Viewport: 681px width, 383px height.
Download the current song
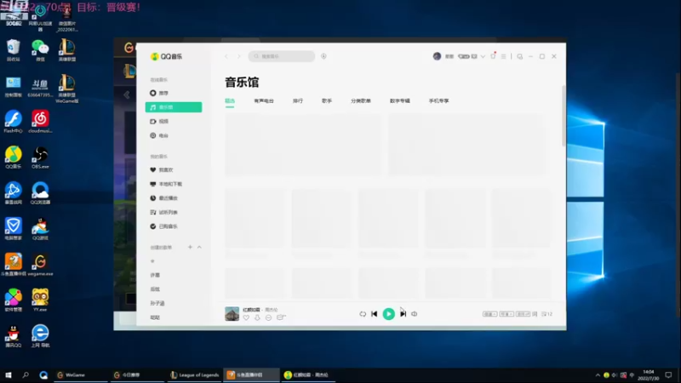click(257, 317)
